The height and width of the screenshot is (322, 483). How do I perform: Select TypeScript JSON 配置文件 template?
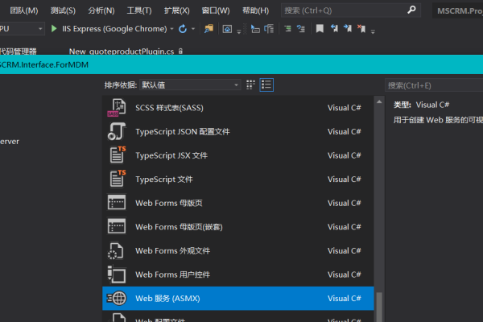pyautogui.click(x=237, y=131)
